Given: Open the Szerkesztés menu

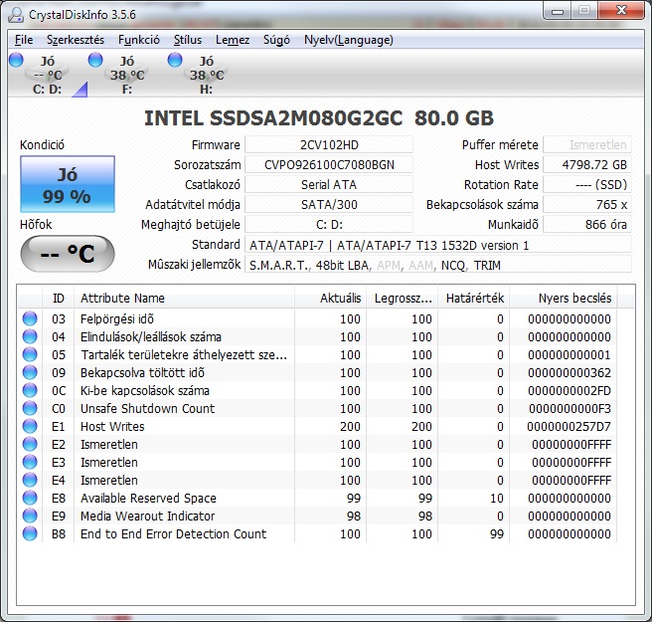Looking at the screenshot, I should click(76, 40).
